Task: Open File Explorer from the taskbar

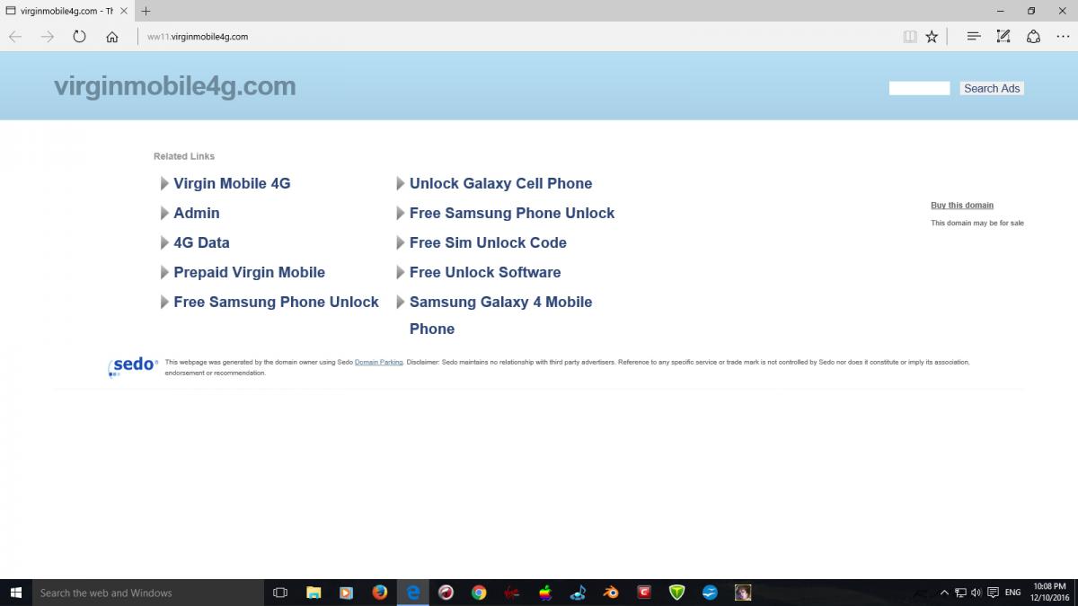Action: pos(314,593)
